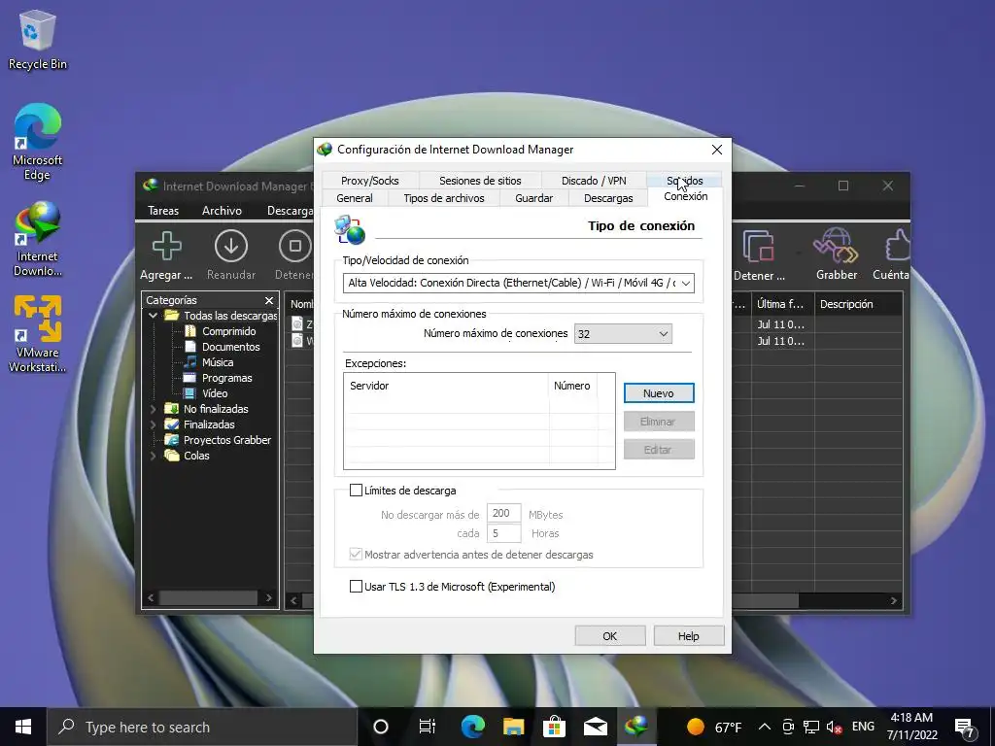The width and height of the screenshot is (995, 746).
Task: Click Categorías horizontal scrollbar right arrow
Action: tap(268, 597)
